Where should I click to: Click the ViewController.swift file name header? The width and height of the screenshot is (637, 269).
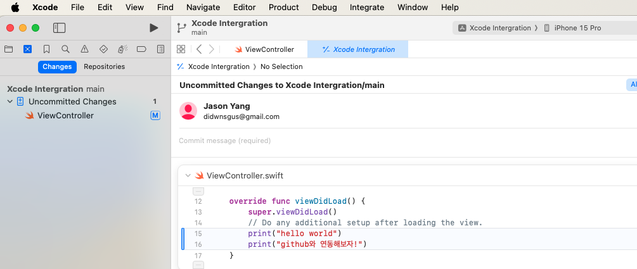(x=245, y=176)
